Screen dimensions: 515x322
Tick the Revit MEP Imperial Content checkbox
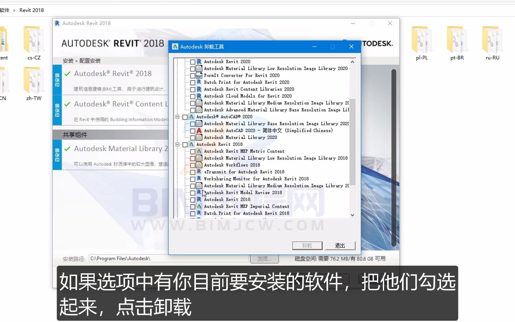point(193,207)
